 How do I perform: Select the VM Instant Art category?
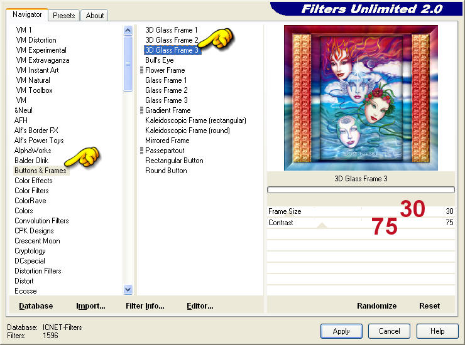pyautogui.click(x=37, y=70)
